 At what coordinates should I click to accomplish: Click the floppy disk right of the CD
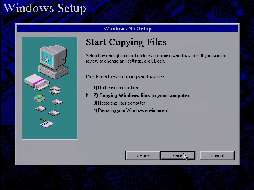point(57,102)
